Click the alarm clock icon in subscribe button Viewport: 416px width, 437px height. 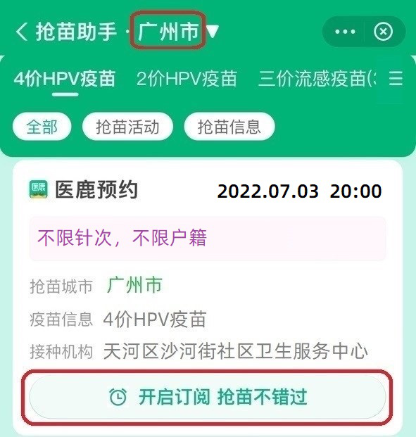(x=118, y=397)
